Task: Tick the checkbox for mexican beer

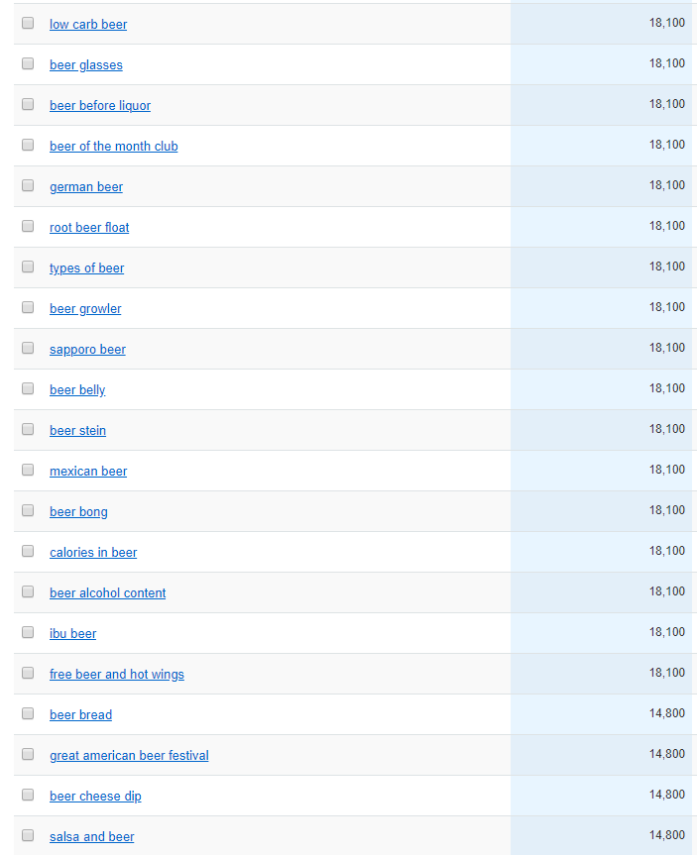Action: [x=27, y=469]
